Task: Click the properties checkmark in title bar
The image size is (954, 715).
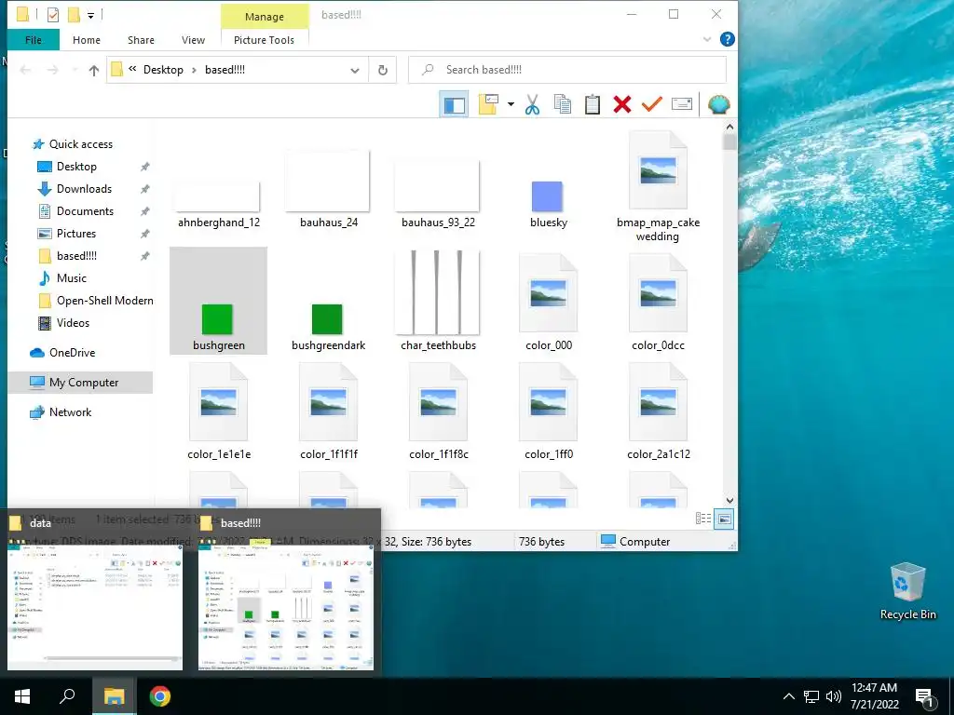Action: click(x=53, y=15)
